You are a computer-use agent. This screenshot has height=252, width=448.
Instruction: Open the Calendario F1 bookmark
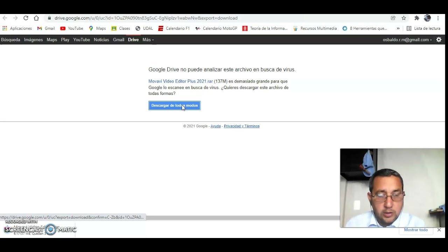pyautogui.click(x=174, y=28)
